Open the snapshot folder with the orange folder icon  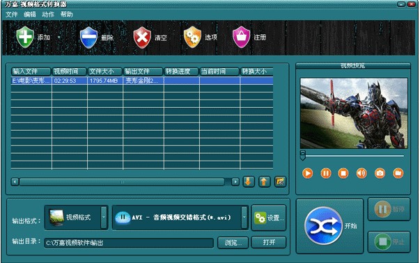coord(398,173)
